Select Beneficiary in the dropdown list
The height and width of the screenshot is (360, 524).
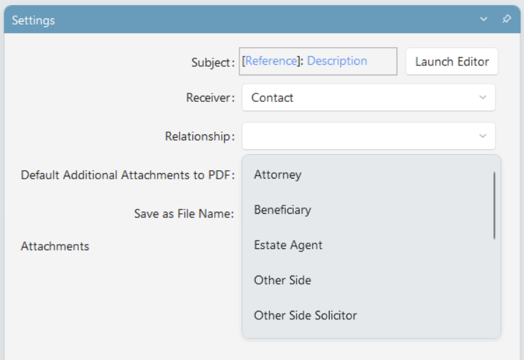click(x=282, y=210)
